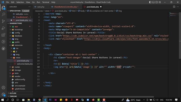
Task: Open Photoshop from the taskbar
Action: [x=50, y=100]
